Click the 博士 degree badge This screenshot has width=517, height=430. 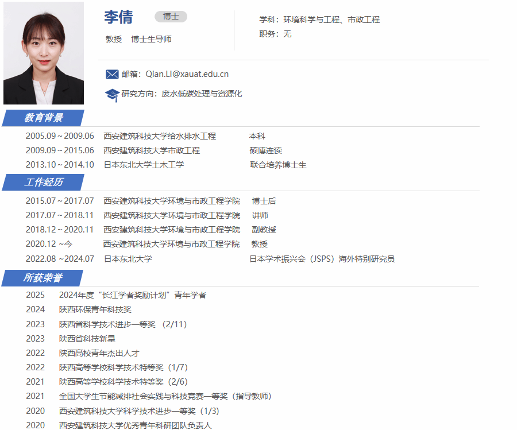coord(171,17)
